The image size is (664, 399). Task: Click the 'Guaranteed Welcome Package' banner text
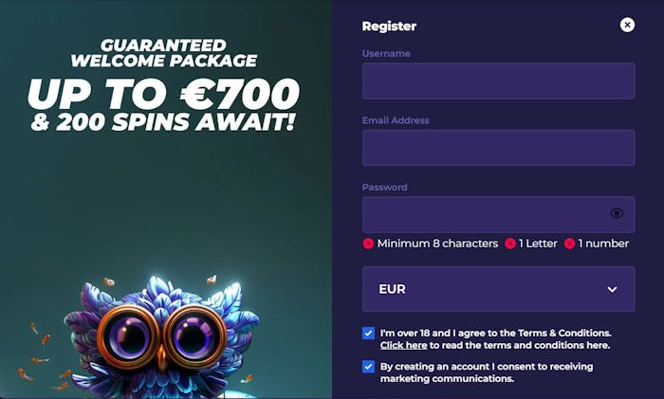point(163,53)
